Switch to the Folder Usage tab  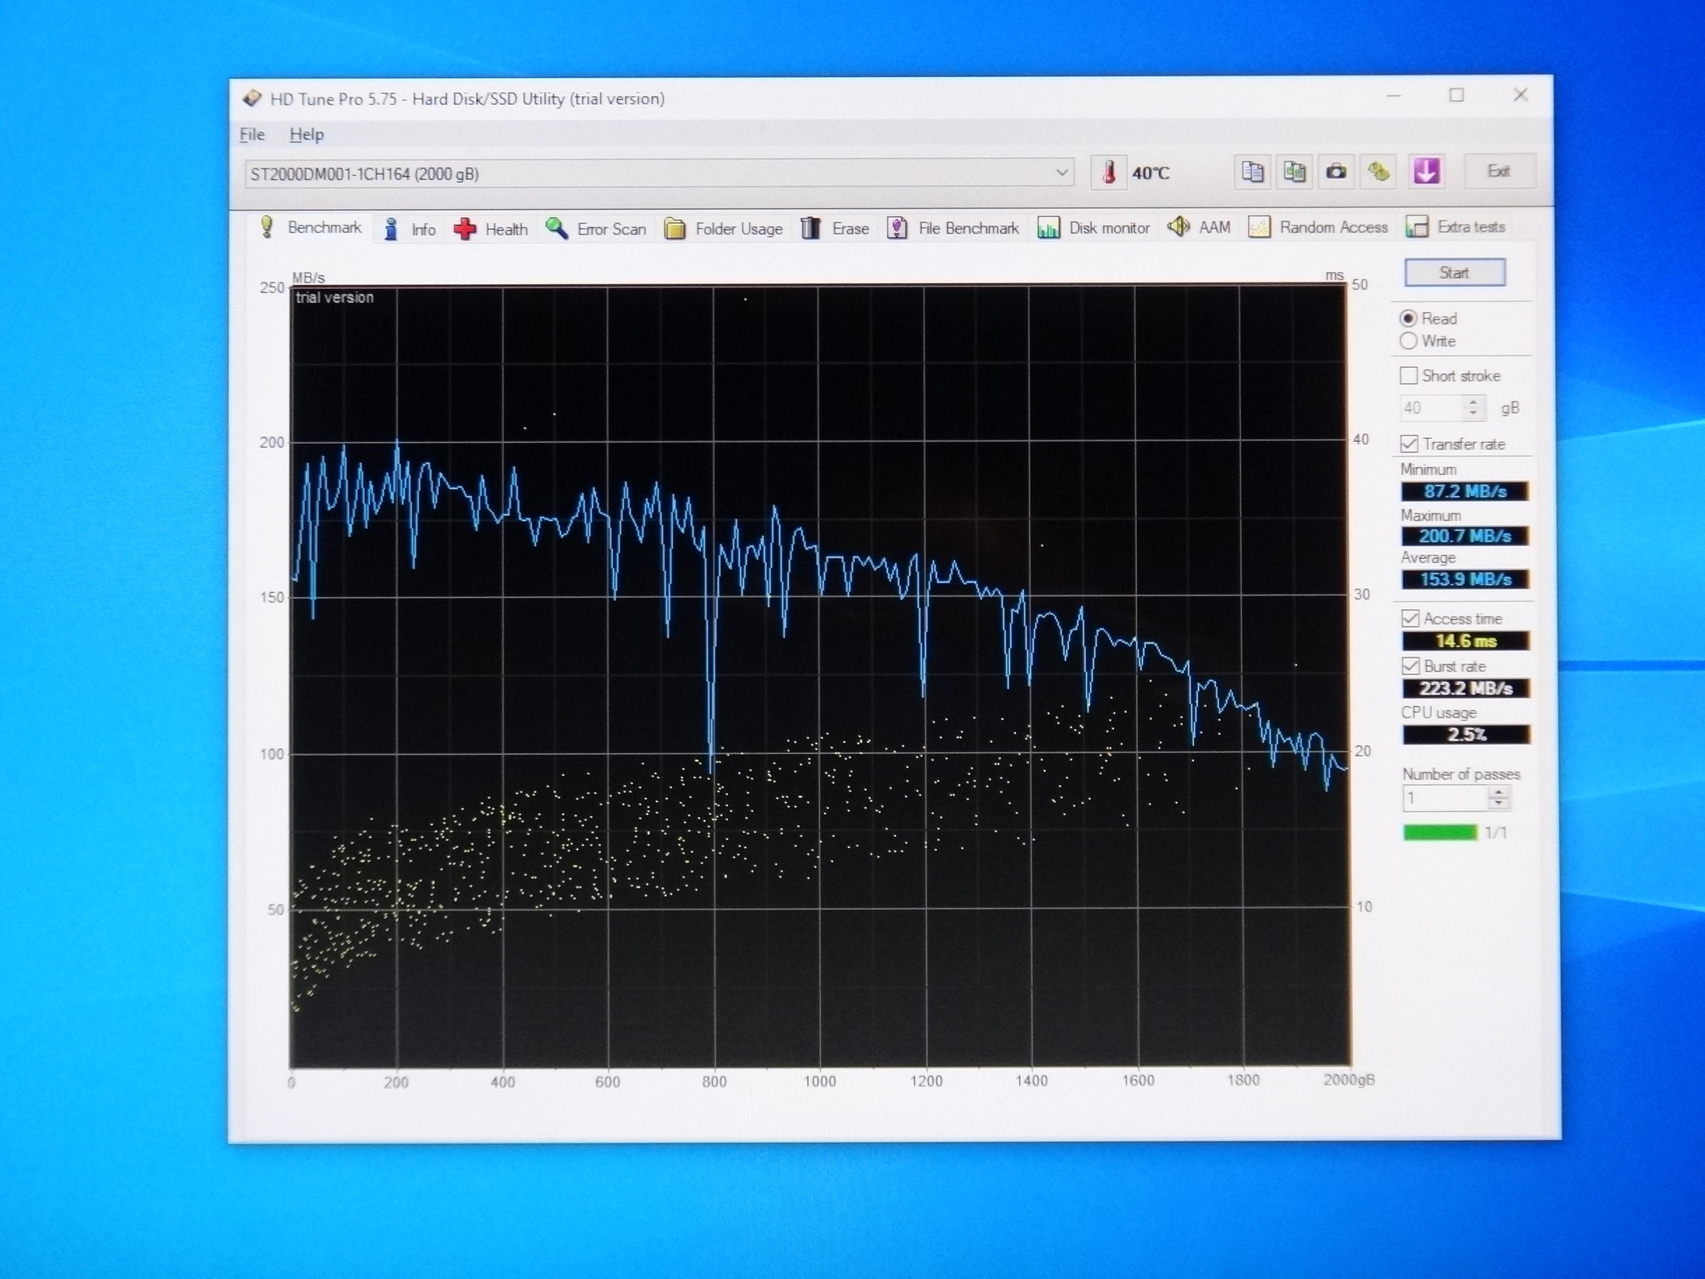click(724, 229)
